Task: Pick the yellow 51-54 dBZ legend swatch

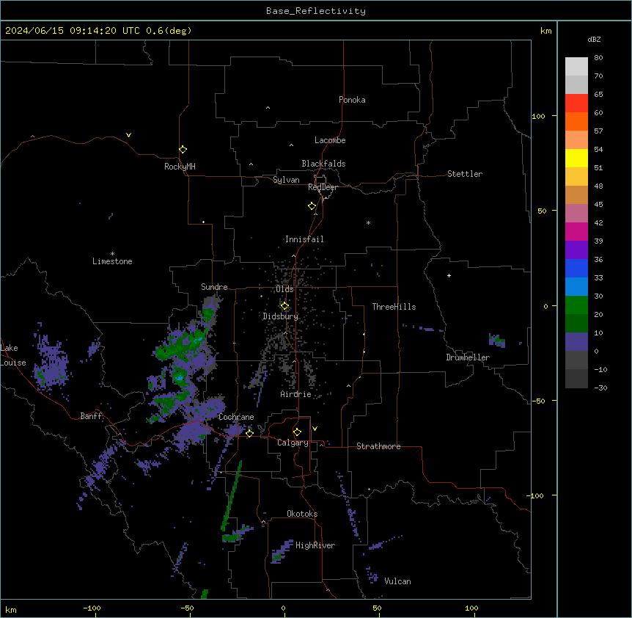Action: click(x=576, y=158)
